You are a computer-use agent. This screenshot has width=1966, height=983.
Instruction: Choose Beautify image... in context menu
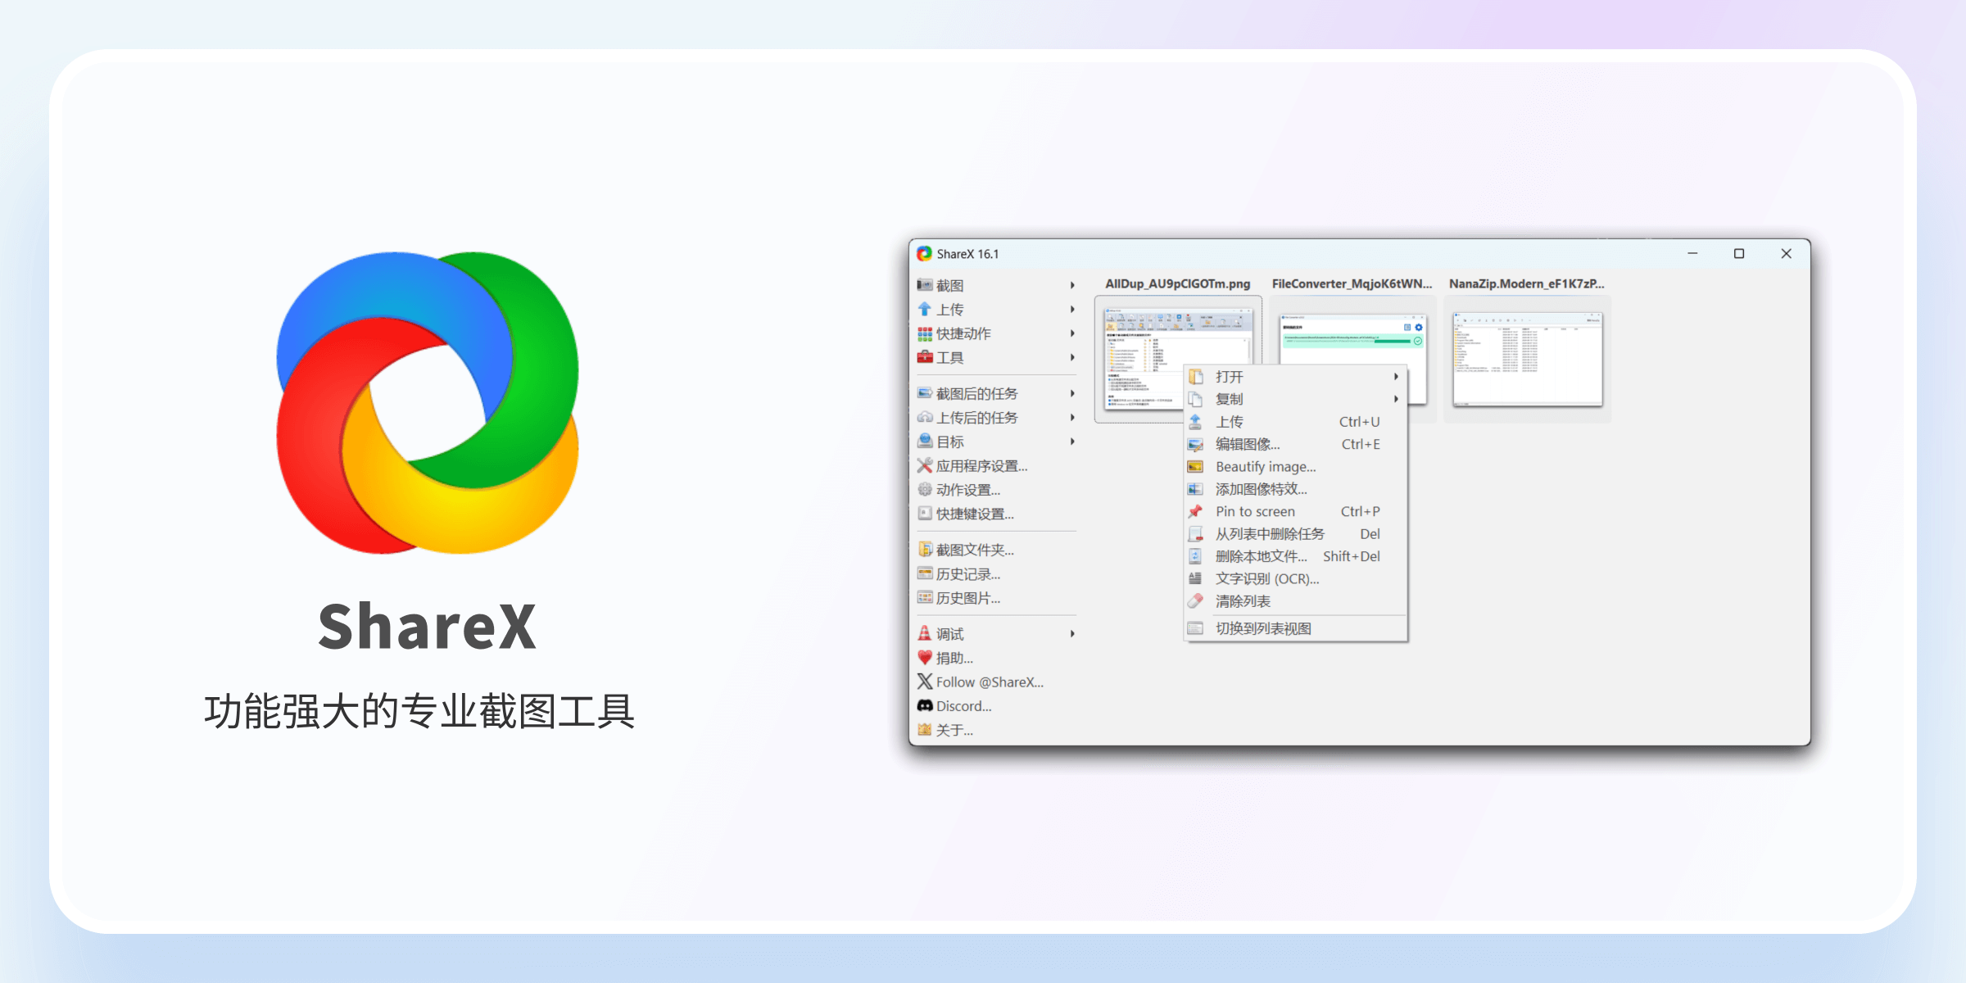pos(1296,466)
